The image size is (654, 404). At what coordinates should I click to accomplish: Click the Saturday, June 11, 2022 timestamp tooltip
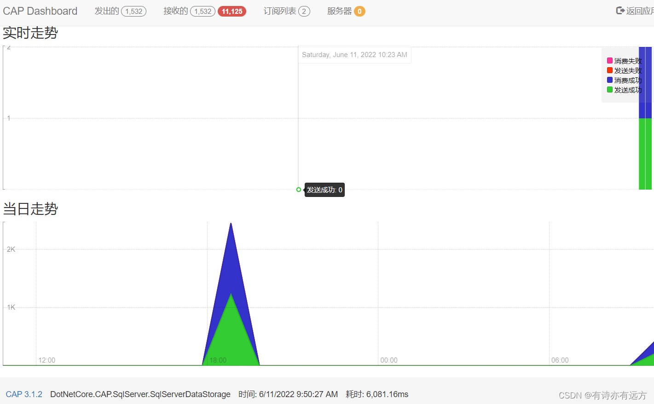[x=354, y=55]
